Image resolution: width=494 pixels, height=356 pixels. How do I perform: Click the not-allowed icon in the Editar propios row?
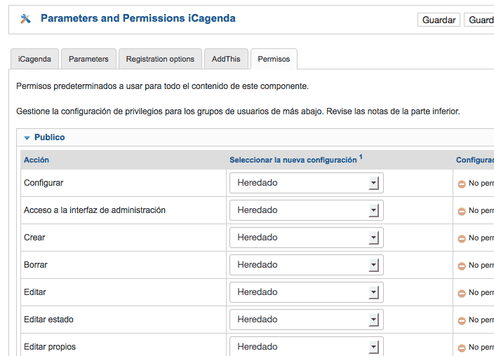point(462,348)
